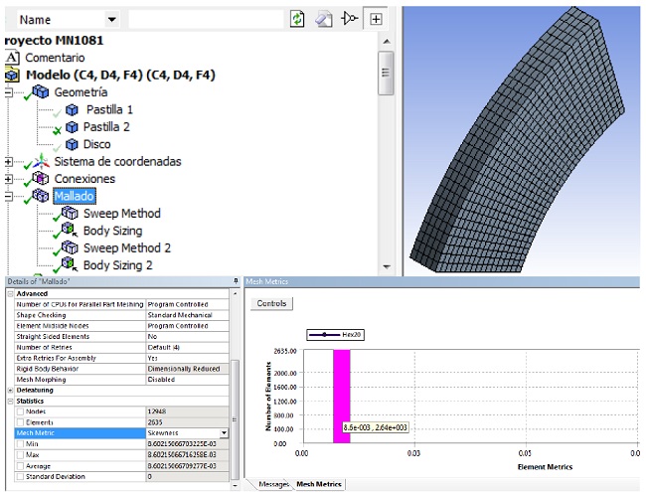The height and width of the screenshot is (492, 646).
Task: Open the Sweep Method 2 mesh control
Action: pyautogui.click(x=127, y=247)
